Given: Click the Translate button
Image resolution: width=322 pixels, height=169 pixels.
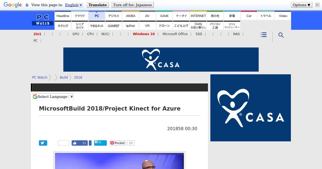Looking at the screenshot, I should click(98, 5).
